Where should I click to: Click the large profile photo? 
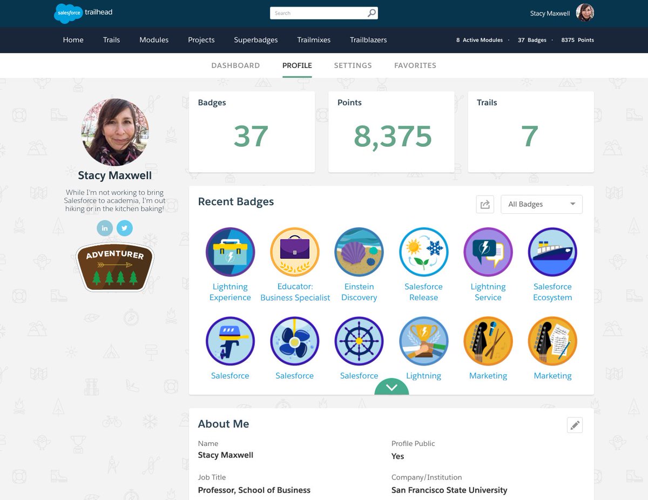point(115,132)
